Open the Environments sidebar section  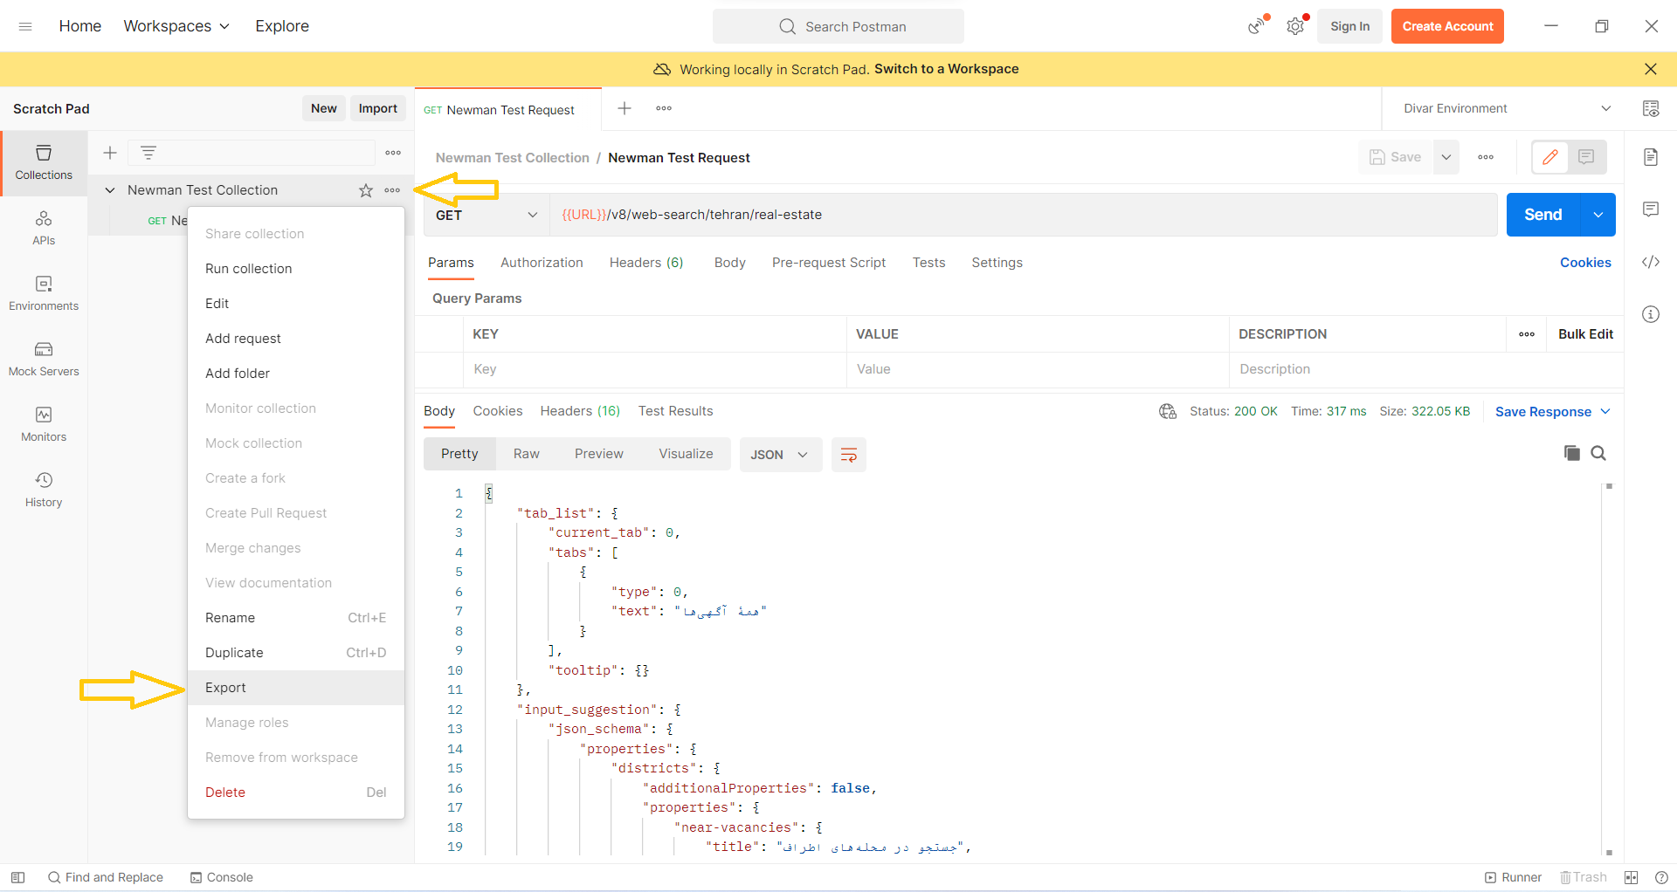tap(44, 293)
